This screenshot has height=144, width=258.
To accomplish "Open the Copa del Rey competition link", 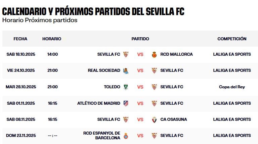I will [232, 87].
